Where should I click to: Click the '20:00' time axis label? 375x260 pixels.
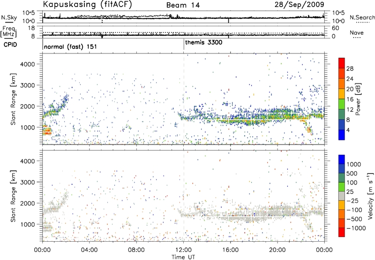pyautogui.click(x=277, y=250)
